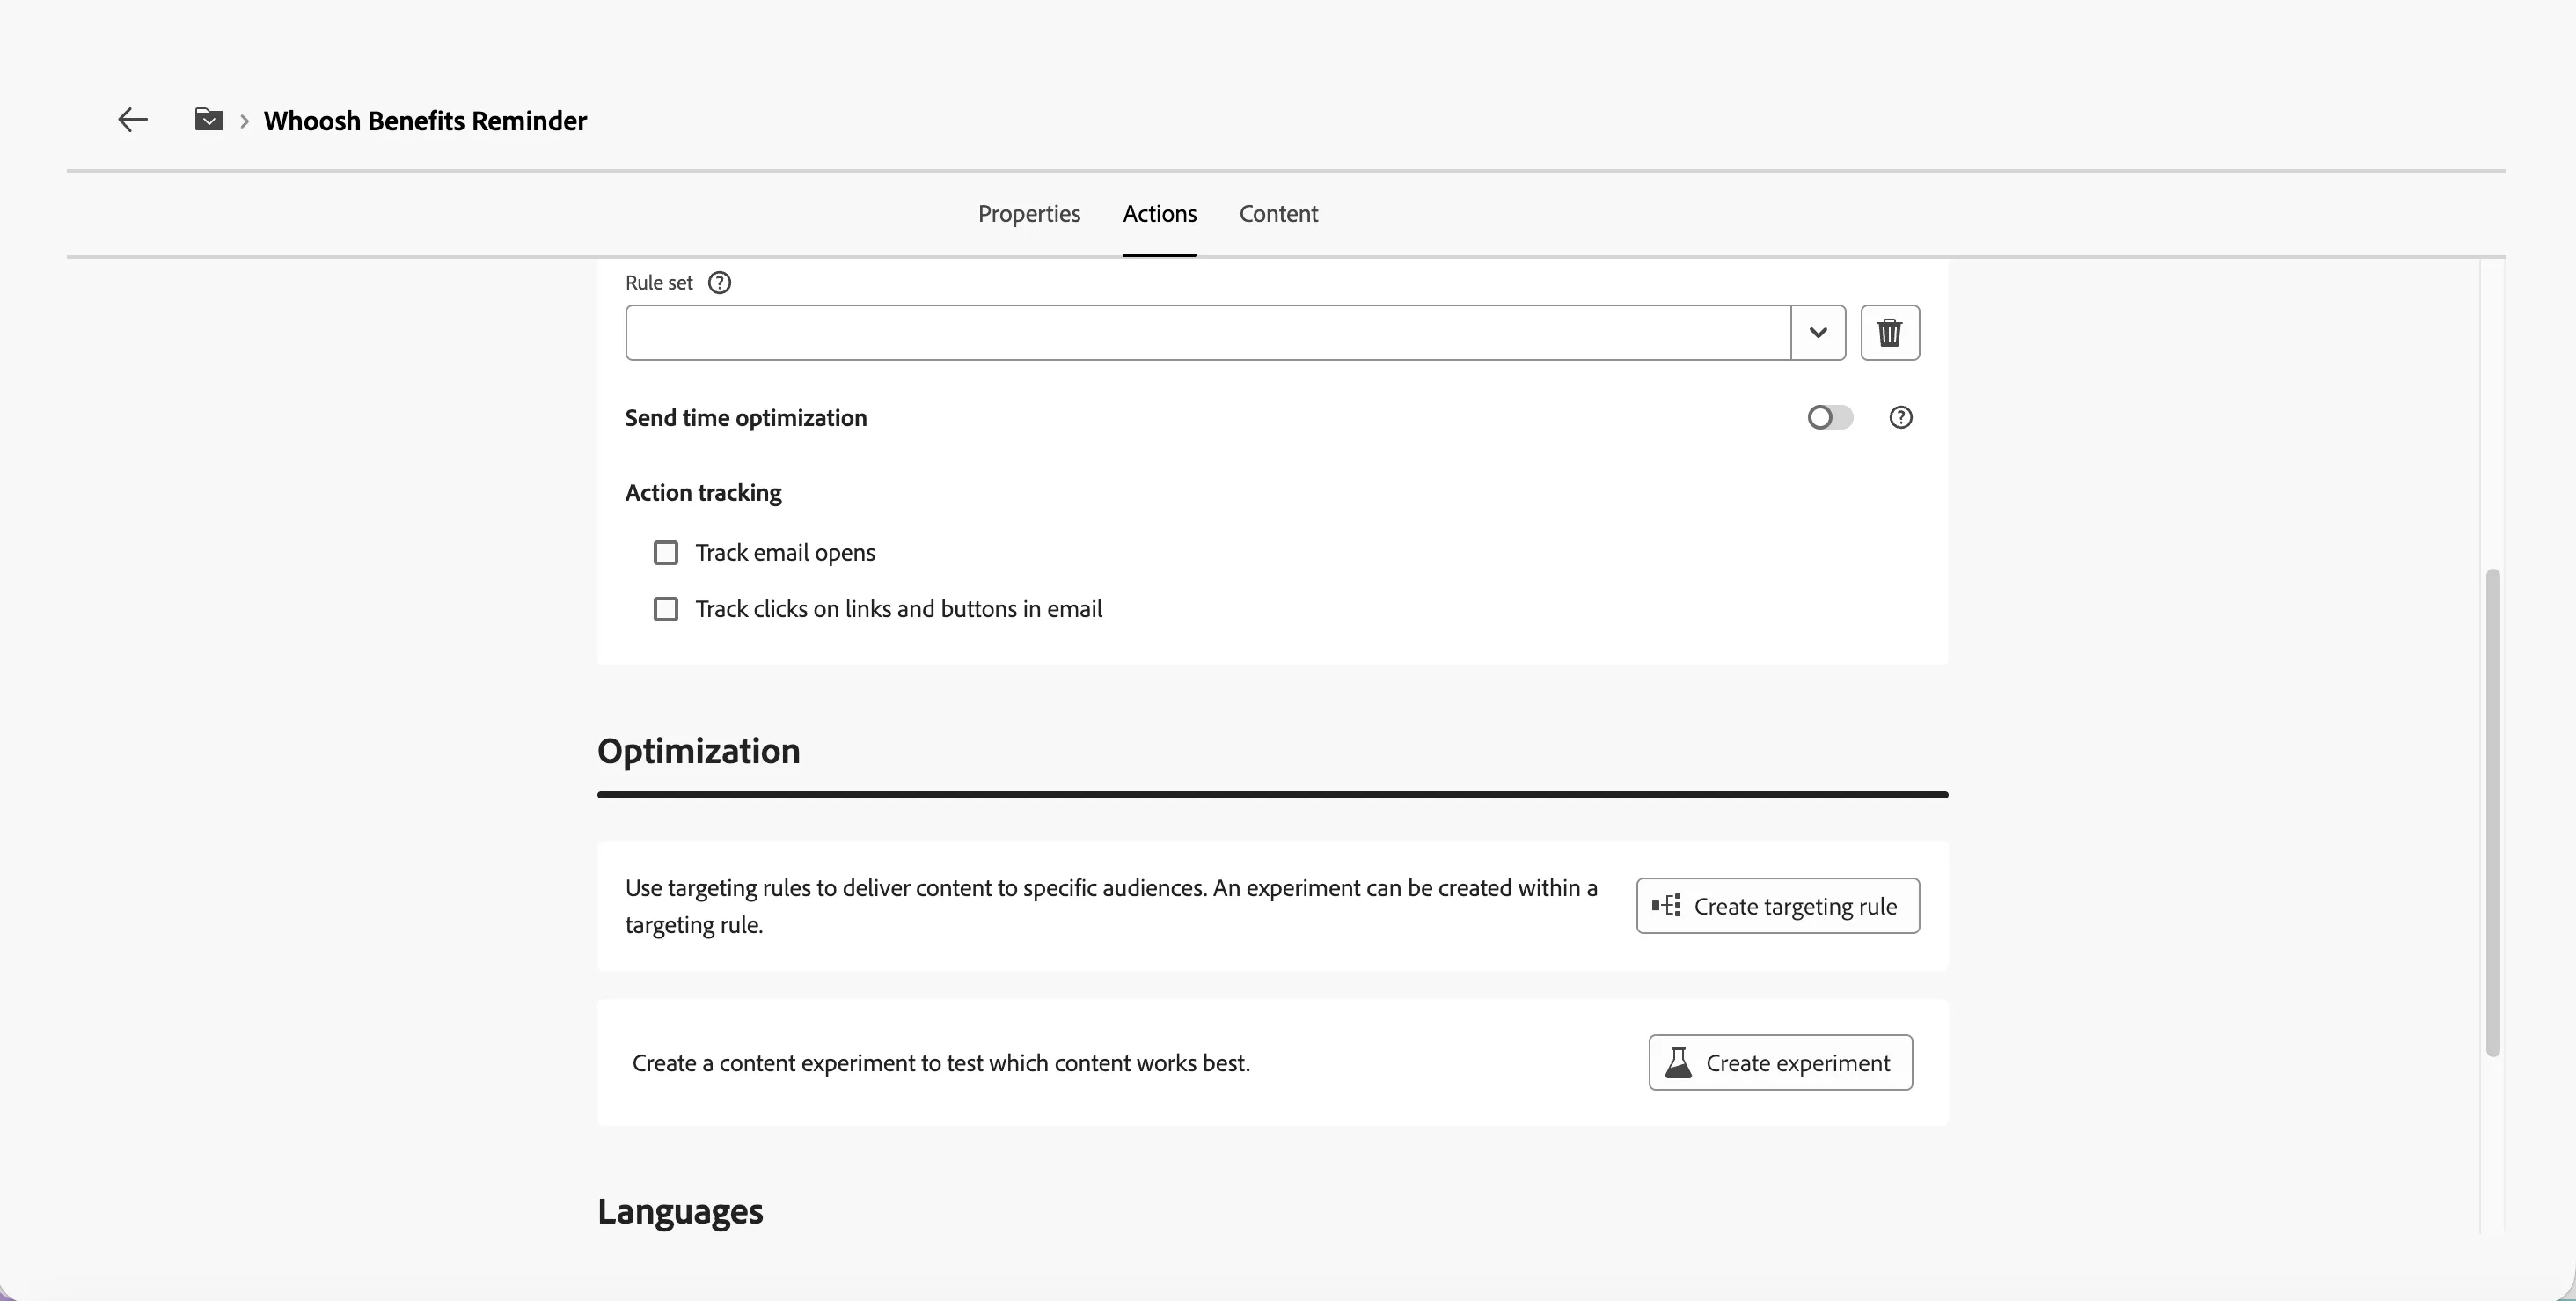Click the Optimization section heading
The width and height of the screenshot is (2576, 1301).
click(698, 751)
